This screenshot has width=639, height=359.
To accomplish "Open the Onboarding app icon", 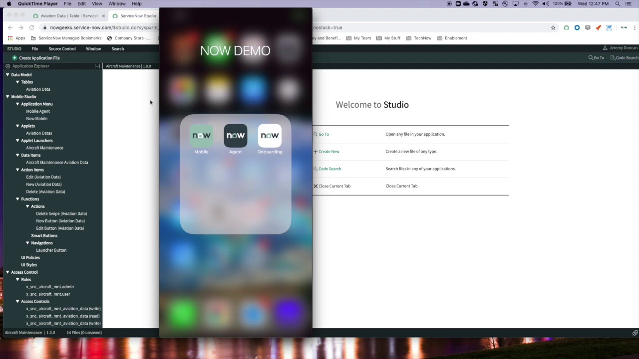I will 270,135.
